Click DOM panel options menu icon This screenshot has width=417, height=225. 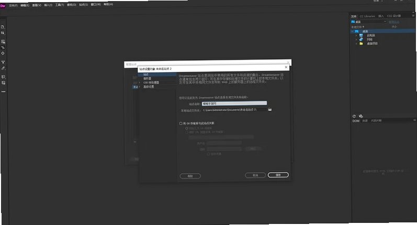pyautogui.click(x=414, y=121)
